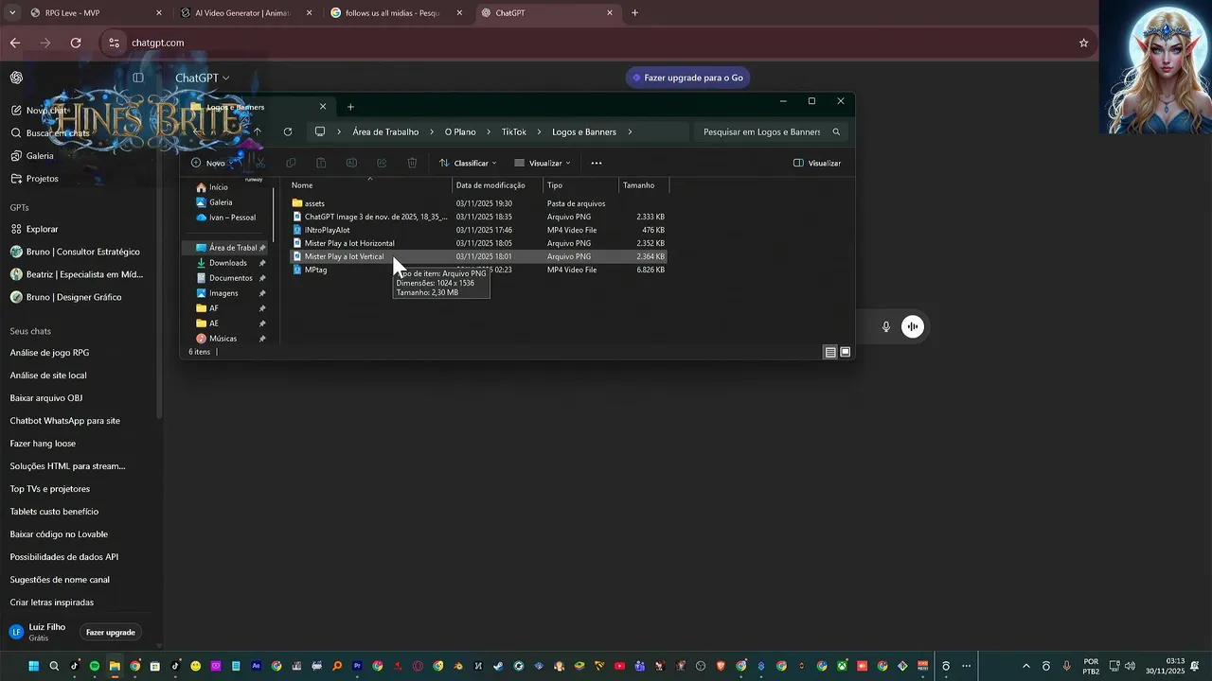Reload the chatgpt.com page
1212x681 pixels.
point(76,43)
